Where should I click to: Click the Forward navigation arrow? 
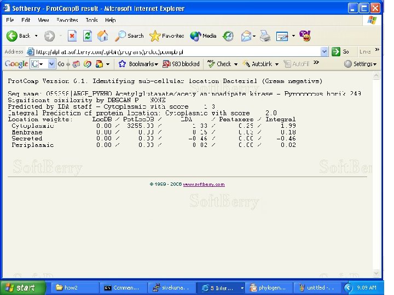(x=49, y=36)
